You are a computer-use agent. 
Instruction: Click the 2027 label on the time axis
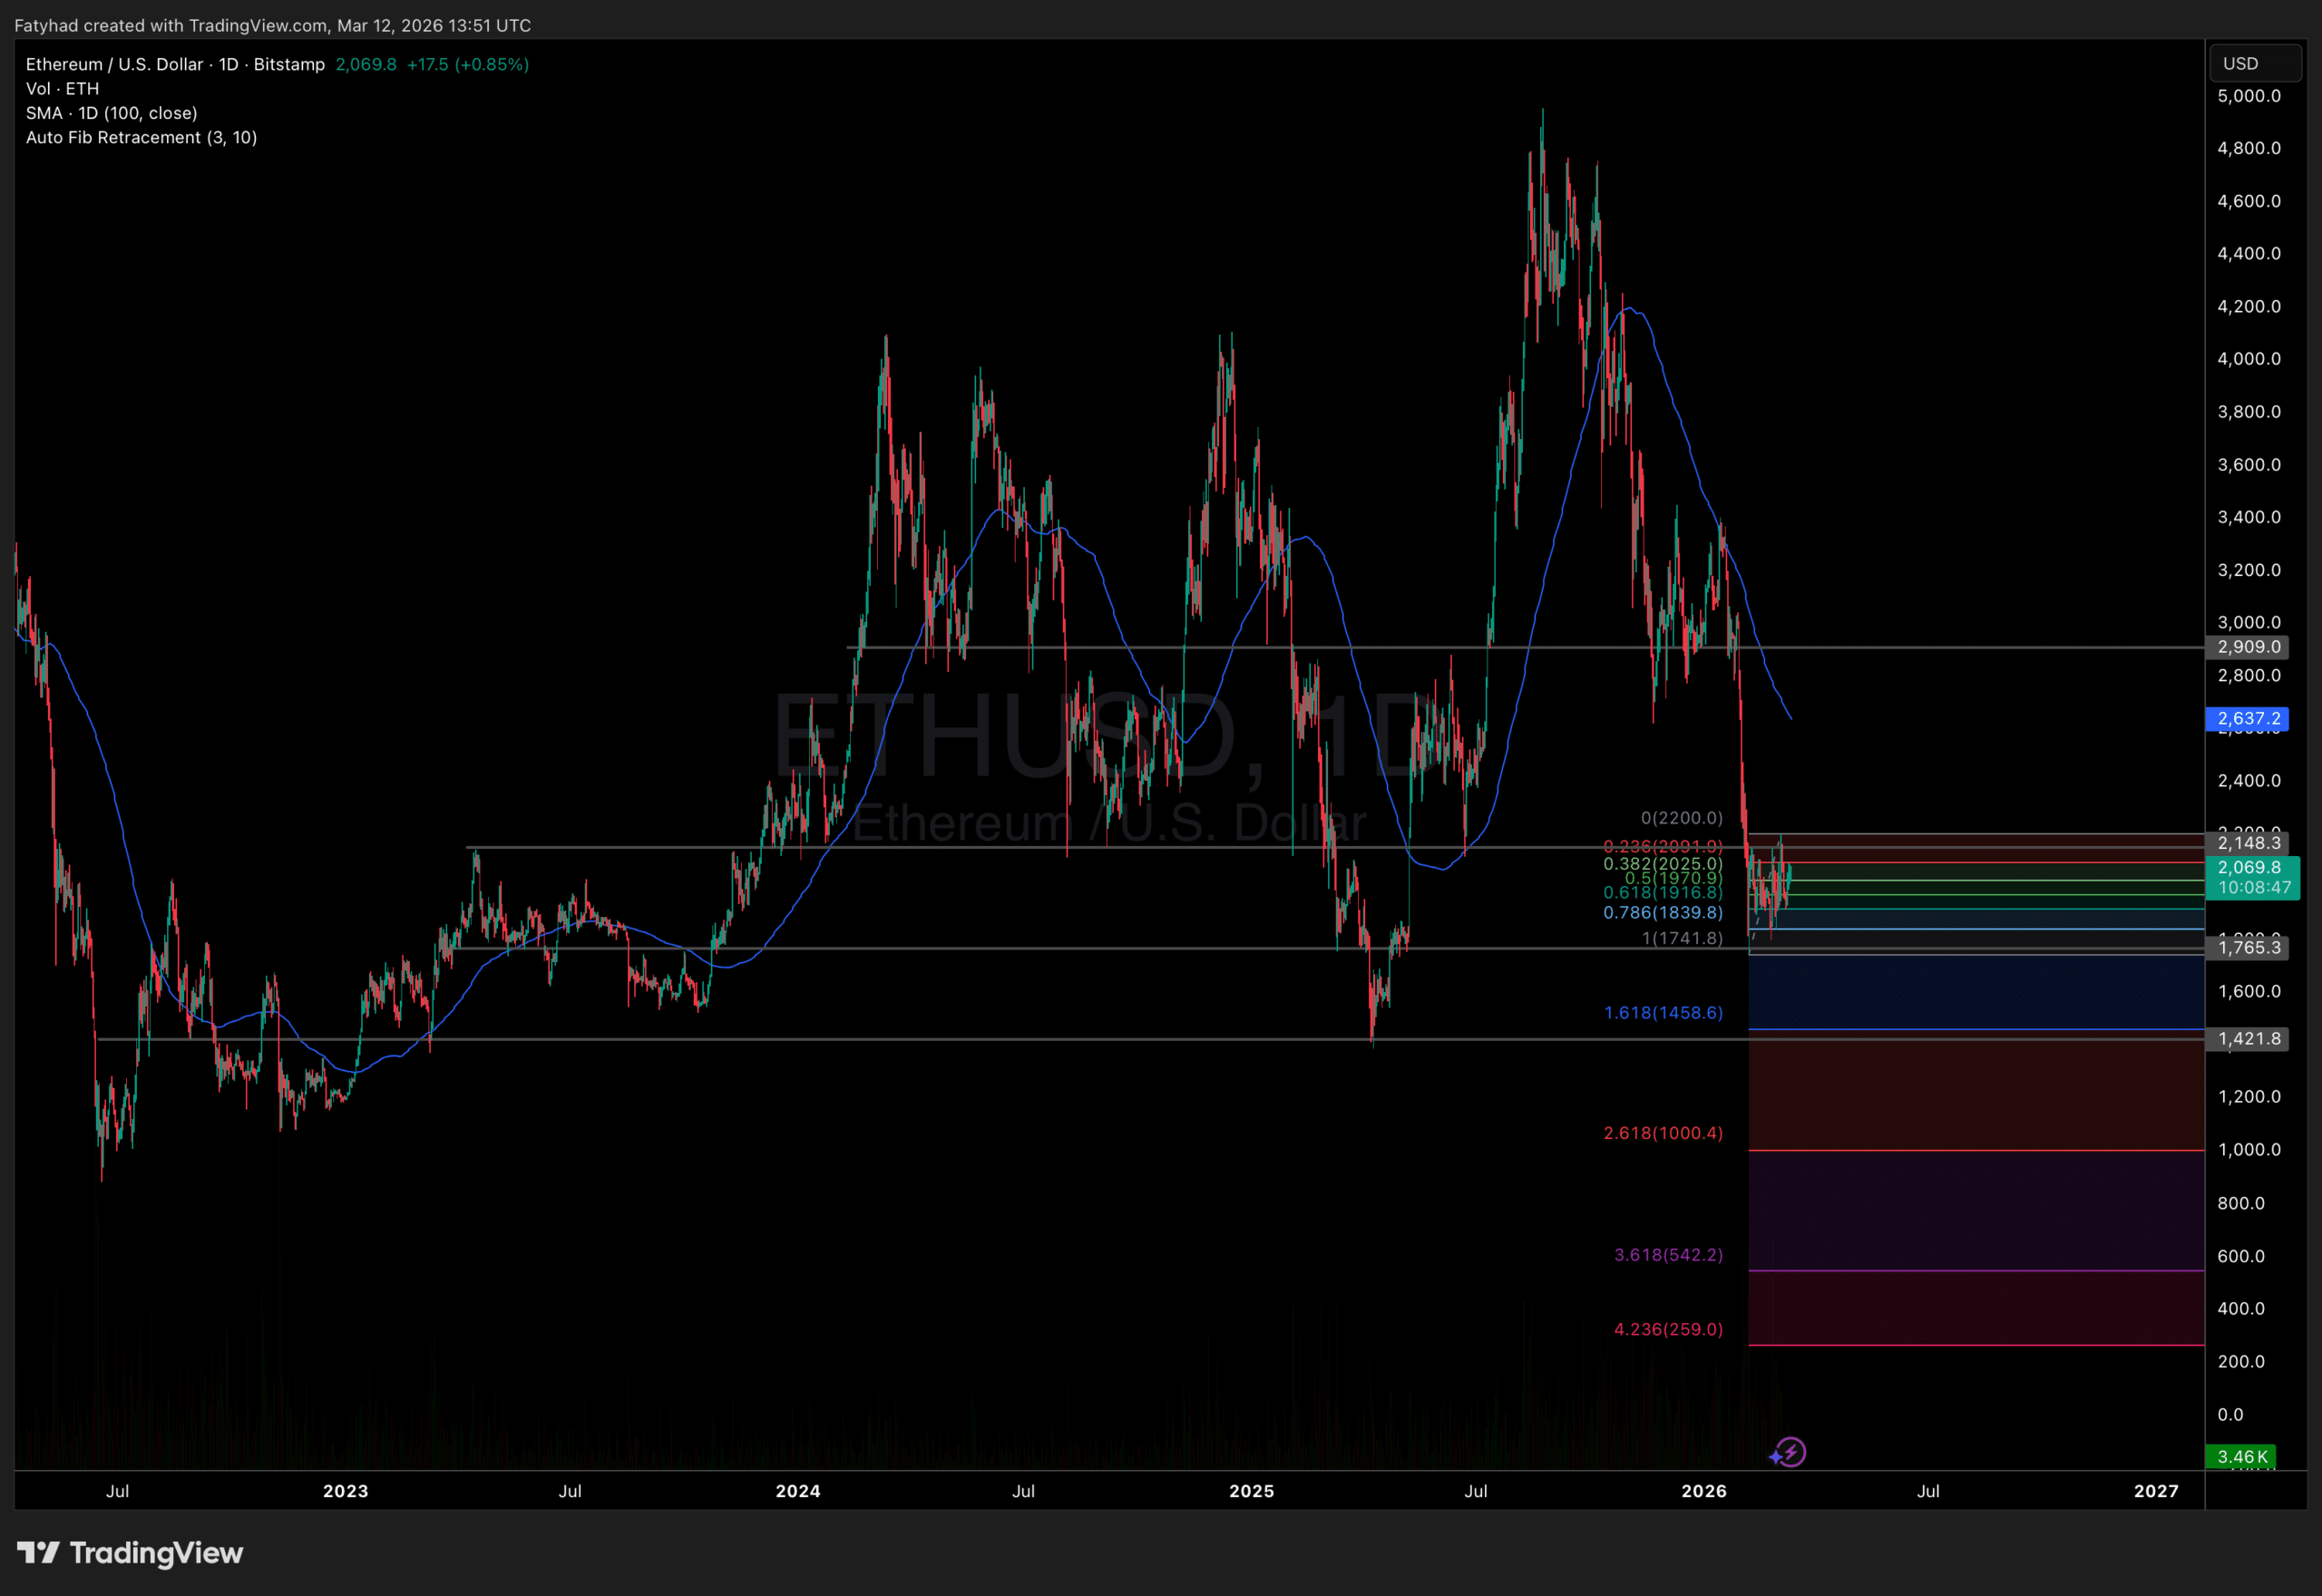click(2156, 1491)
